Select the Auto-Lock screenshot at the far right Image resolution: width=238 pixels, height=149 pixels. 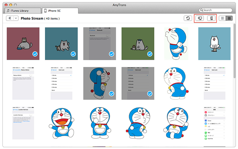215,83
